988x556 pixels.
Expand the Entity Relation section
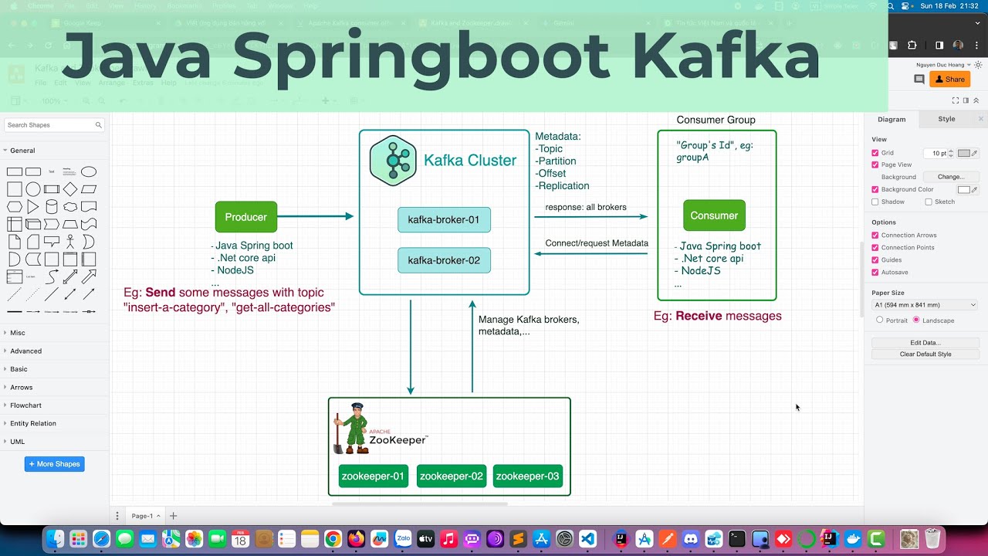[54, 423]
